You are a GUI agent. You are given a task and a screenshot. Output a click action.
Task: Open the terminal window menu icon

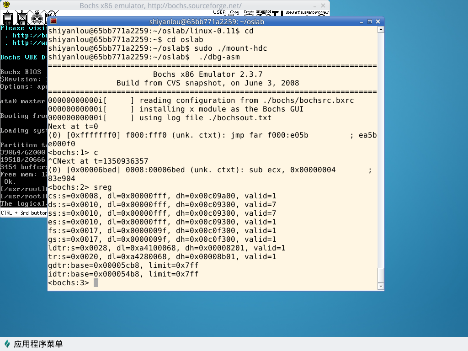(x=53, y=21)
